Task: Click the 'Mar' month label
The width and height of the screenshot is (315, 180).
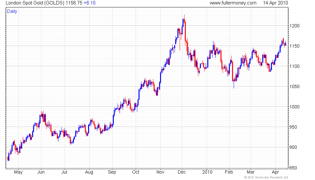Action: click(250, 172)
